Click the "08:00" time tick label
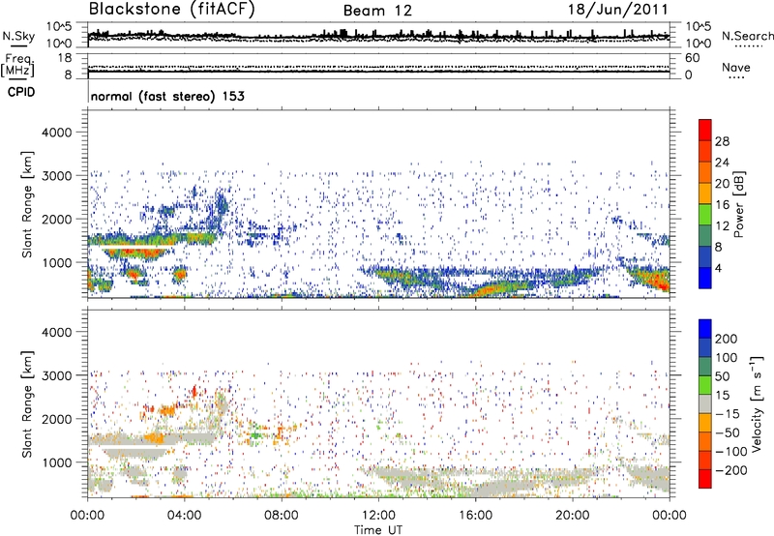The width and height of the screenshot is (774, 536). (282, 516)
